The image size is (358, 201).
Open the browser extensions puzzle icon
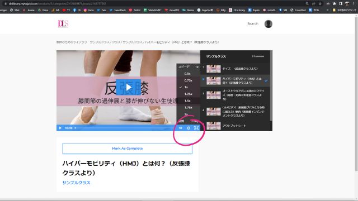click(335, 3)
